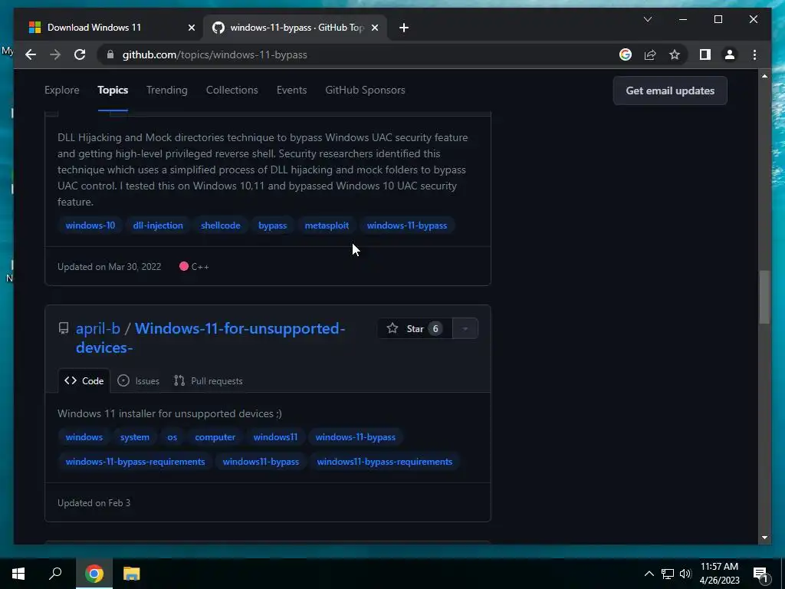Go to the Explore section
The width and height of the screenshot is (785, 589).
tap(61, 90)
